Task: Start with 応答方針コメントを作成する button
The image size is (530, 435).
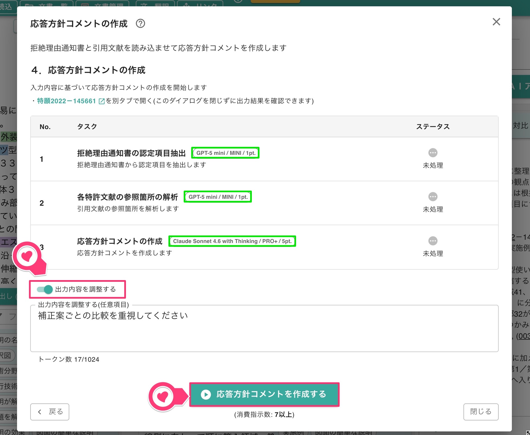Action: point(264,394)
